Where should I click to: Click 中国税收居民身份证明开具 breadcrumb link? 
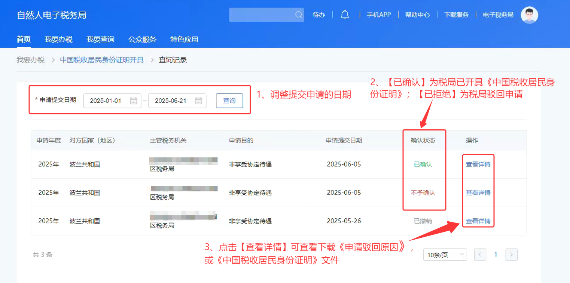(x=102, y=60)
